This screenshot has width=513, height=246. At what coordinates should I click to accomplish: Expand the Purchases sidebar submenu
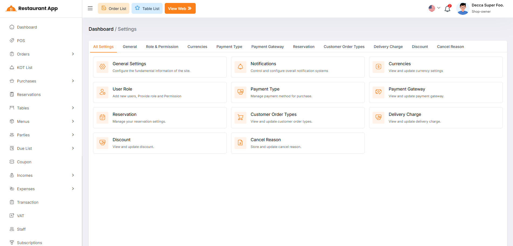tap(73, 81)
